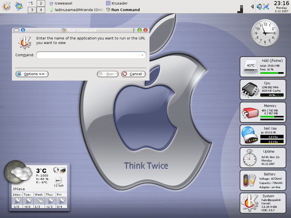291x218 pixels.
Task: Click the lower 0.0 Kbs network meter
Action: pos(272,142)
